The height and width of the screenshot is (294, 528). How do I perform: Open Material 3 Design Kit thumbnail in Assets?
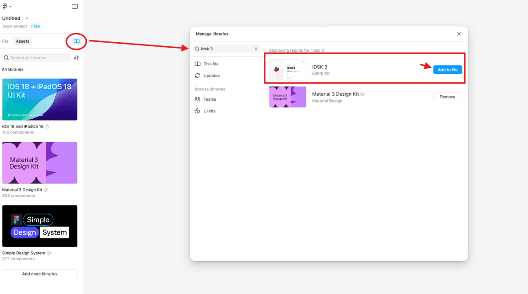40,163
